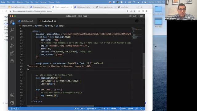Open a new browser tab with plus
The image size is (197, 111).
(x=141, y=7)
